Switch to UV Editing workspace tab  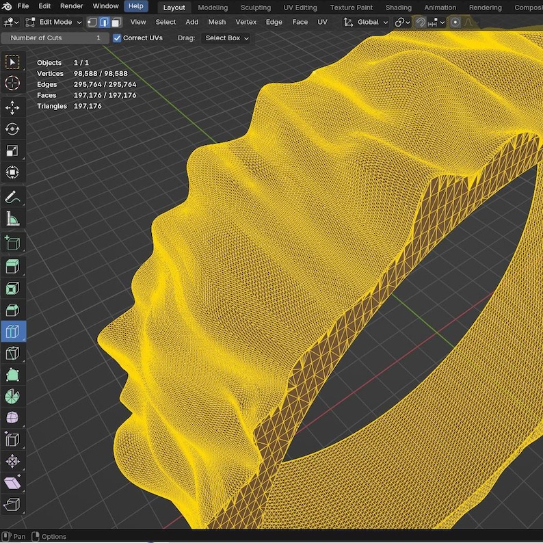pyautogui.click(x=300, y=8)
